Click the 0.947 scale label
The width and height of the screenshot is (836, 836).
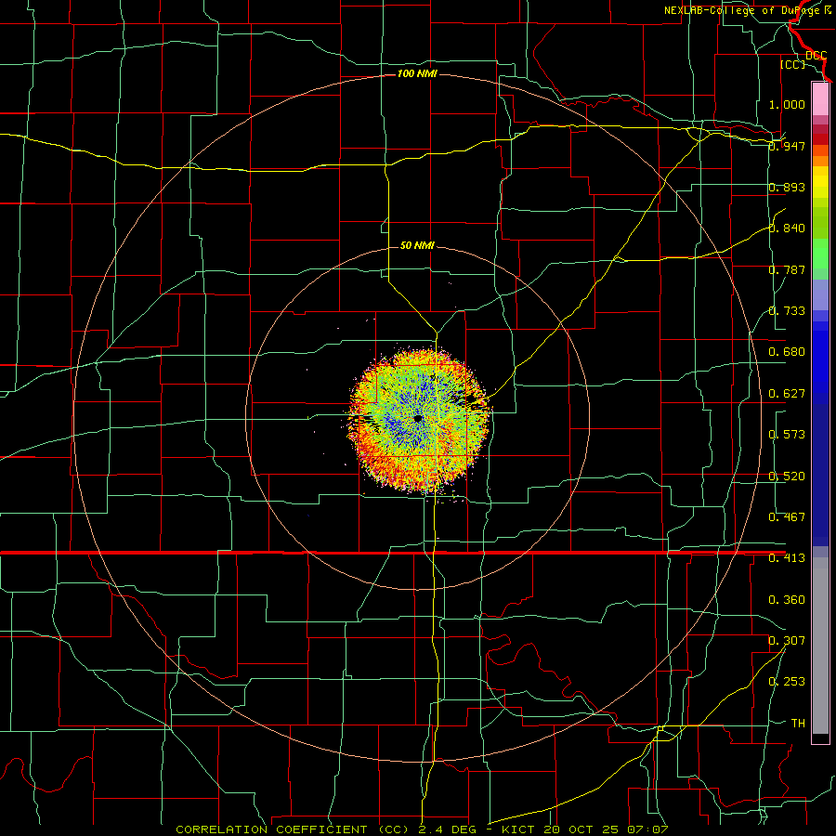pyautogui.click(x=787, y=146)
